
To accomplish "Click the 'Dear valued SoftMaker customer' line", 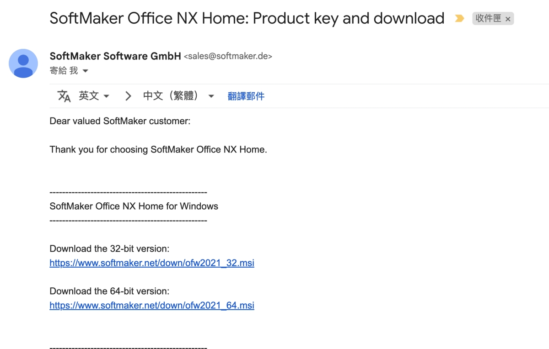I will click(x=120, y=121).
